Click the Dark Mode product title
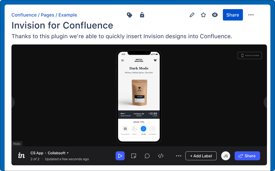 click(139, 68)
